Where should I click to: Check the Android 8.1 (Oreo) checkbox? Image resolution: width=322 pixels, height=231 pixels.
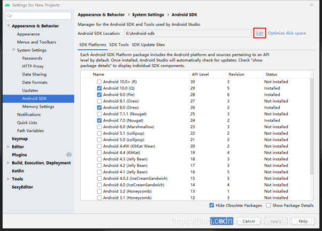pyautogui.click(x=99, y=101)
